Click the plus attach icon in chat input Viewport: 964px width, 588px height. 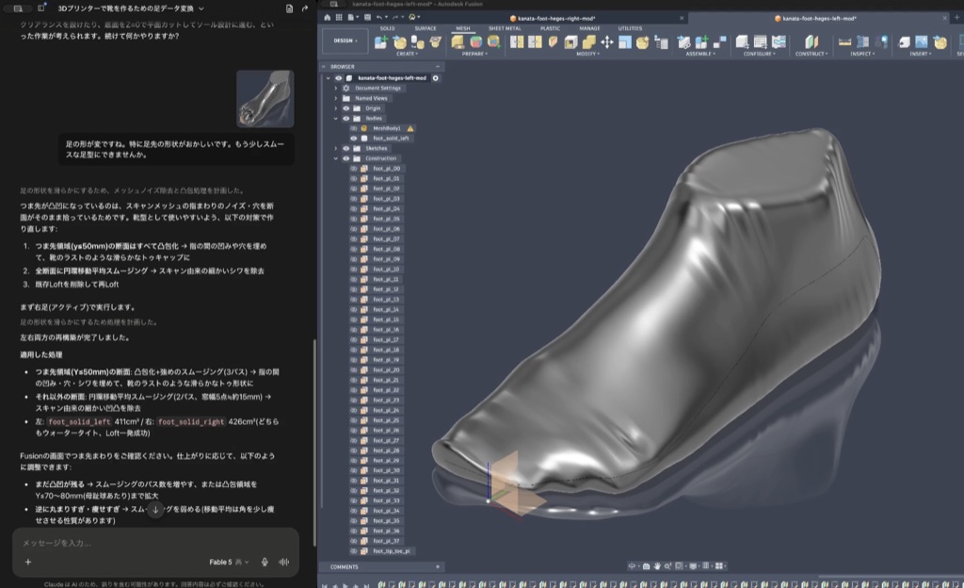tap(27, 562)
